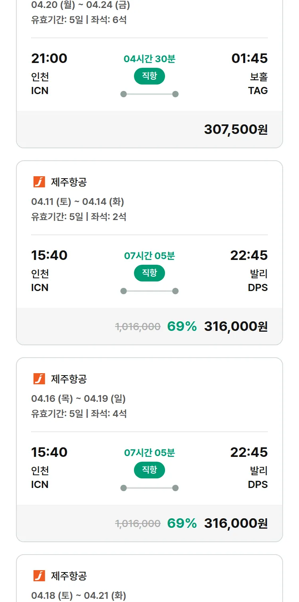
Task: Click the 01:45 Bohol TAG arrival
Action: pyautogui.click(x=249, y=58)
